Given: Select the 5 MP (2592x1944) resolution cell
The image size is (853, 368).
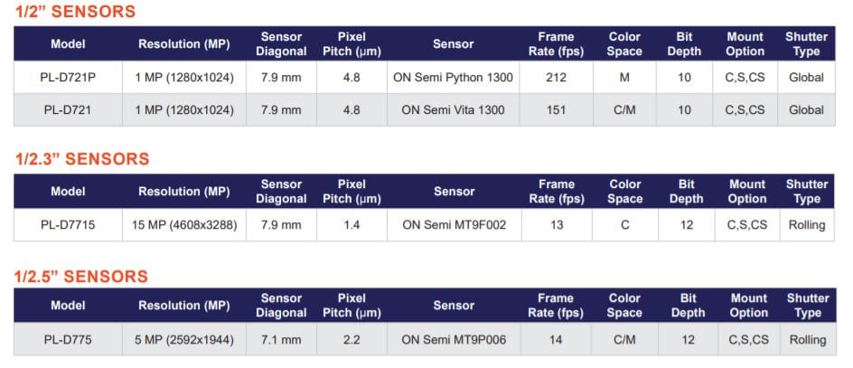Looking at the screenshot, I should pos(184,340).
